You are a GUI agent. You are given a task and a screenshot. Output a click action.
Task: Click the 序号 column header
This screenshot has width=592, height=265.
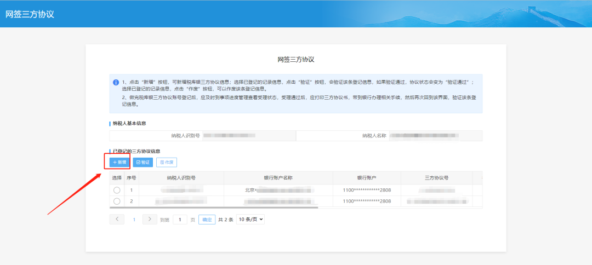[x=132, y=178]
